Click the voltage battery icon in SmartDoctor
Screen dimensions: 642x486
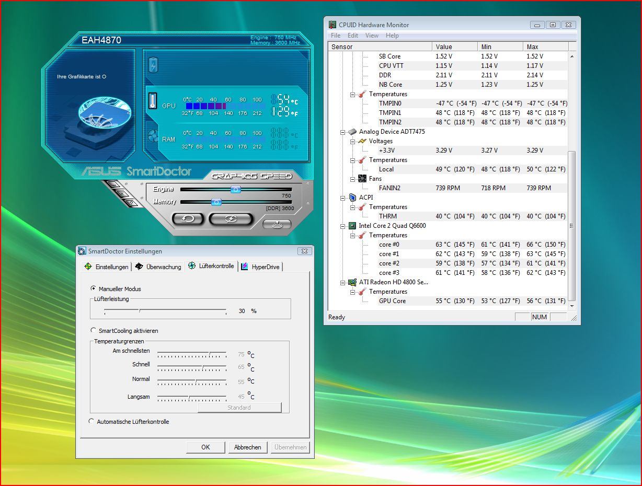click(x=154, y=65)
